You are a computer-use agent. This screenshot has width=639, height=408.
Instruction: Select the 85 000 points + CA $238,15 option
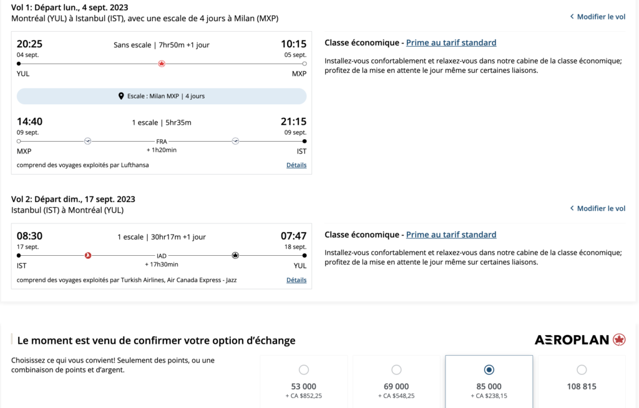tap(489, 369)
